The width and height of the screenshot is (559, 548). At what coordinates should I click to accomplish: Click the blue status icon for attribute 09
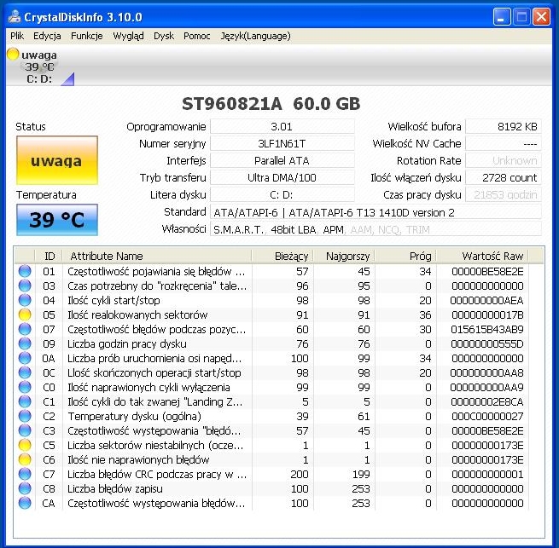[25, 343]
